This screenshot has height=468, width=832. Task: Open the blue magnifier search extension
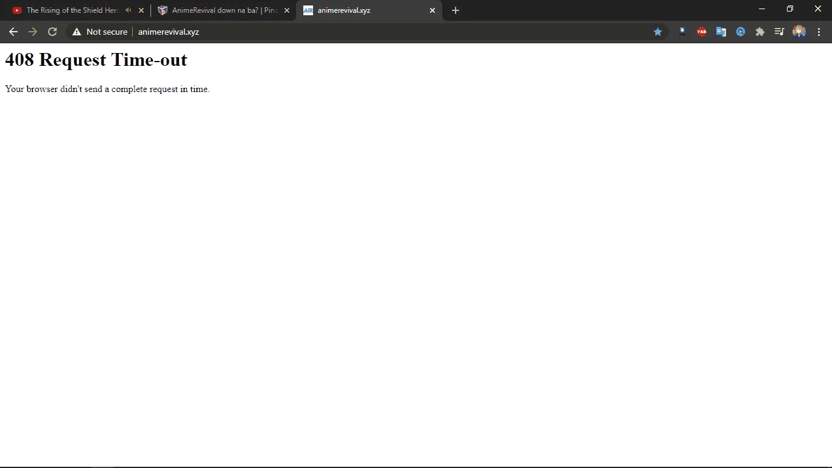pos(741,32)
